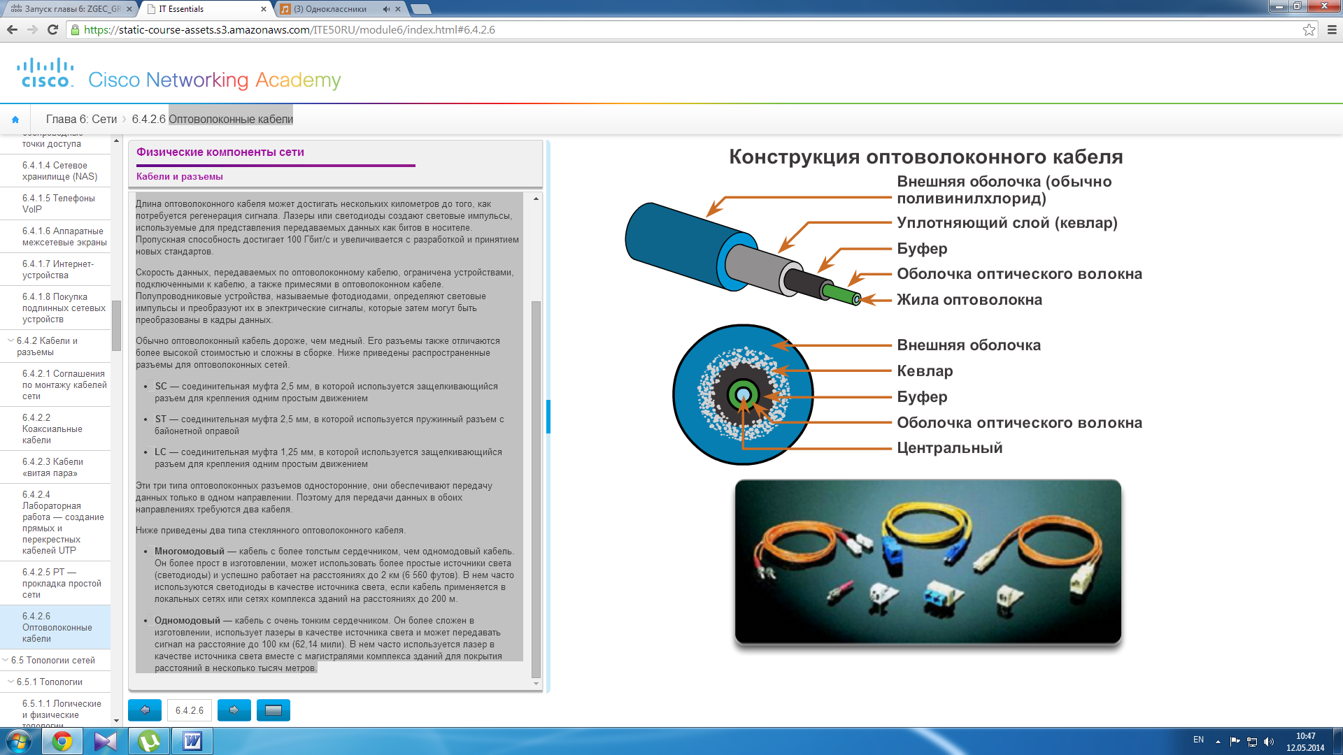Click 'Кабели и разъемы' subheading
Image resolution: width=1343 pixels, height=755 pixels.
click(180, 176)
